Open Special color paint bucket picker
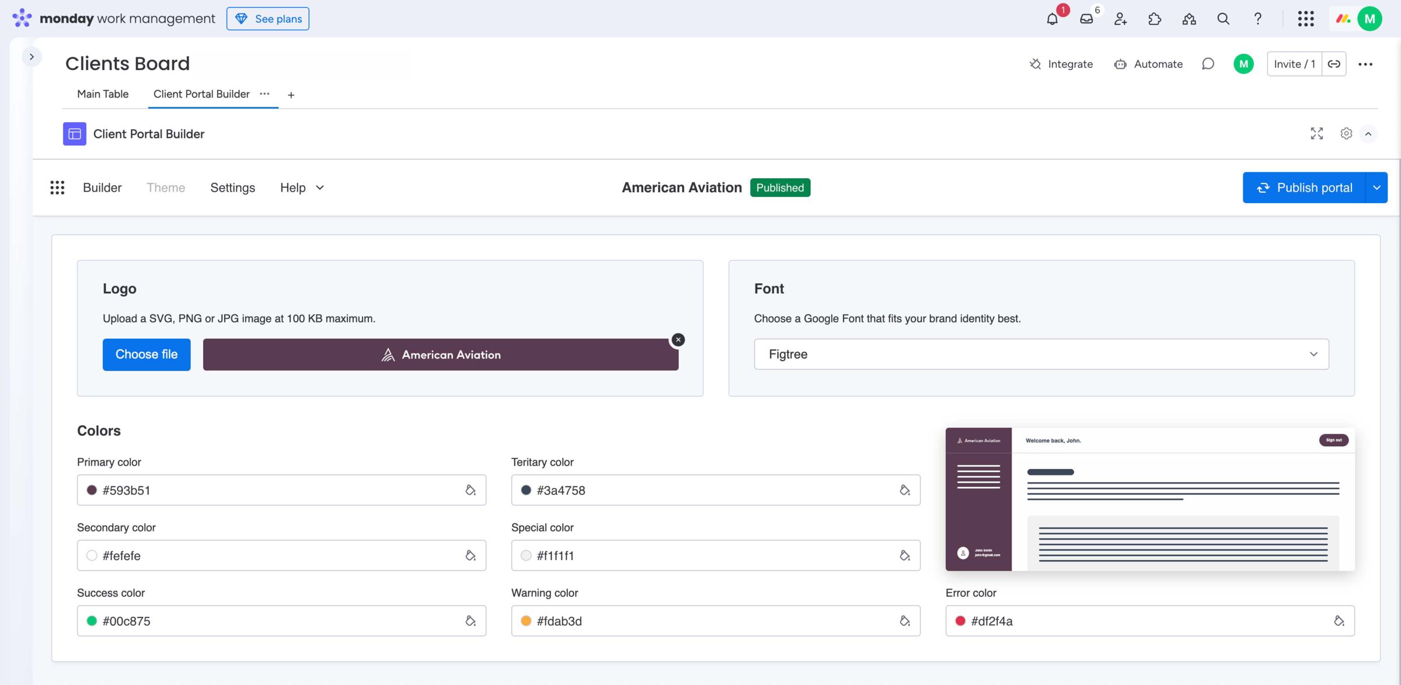1401x685 pixels. coord(905,555)
